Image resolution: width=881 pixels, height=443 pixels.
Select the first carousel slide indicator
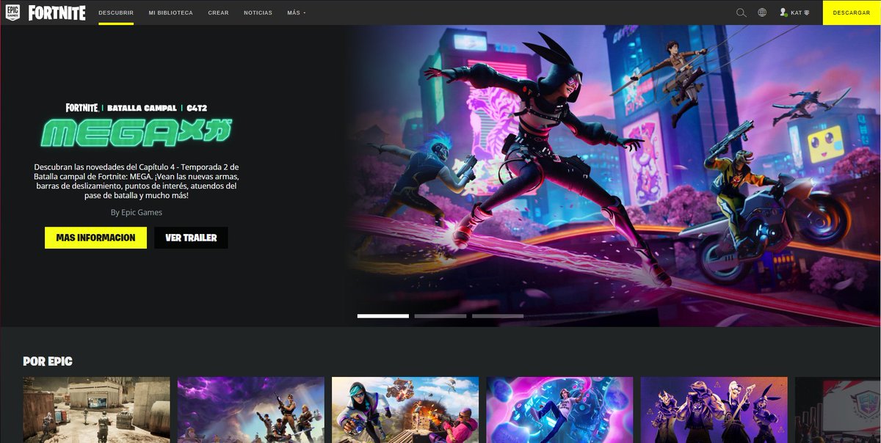(x=383, y=316)
